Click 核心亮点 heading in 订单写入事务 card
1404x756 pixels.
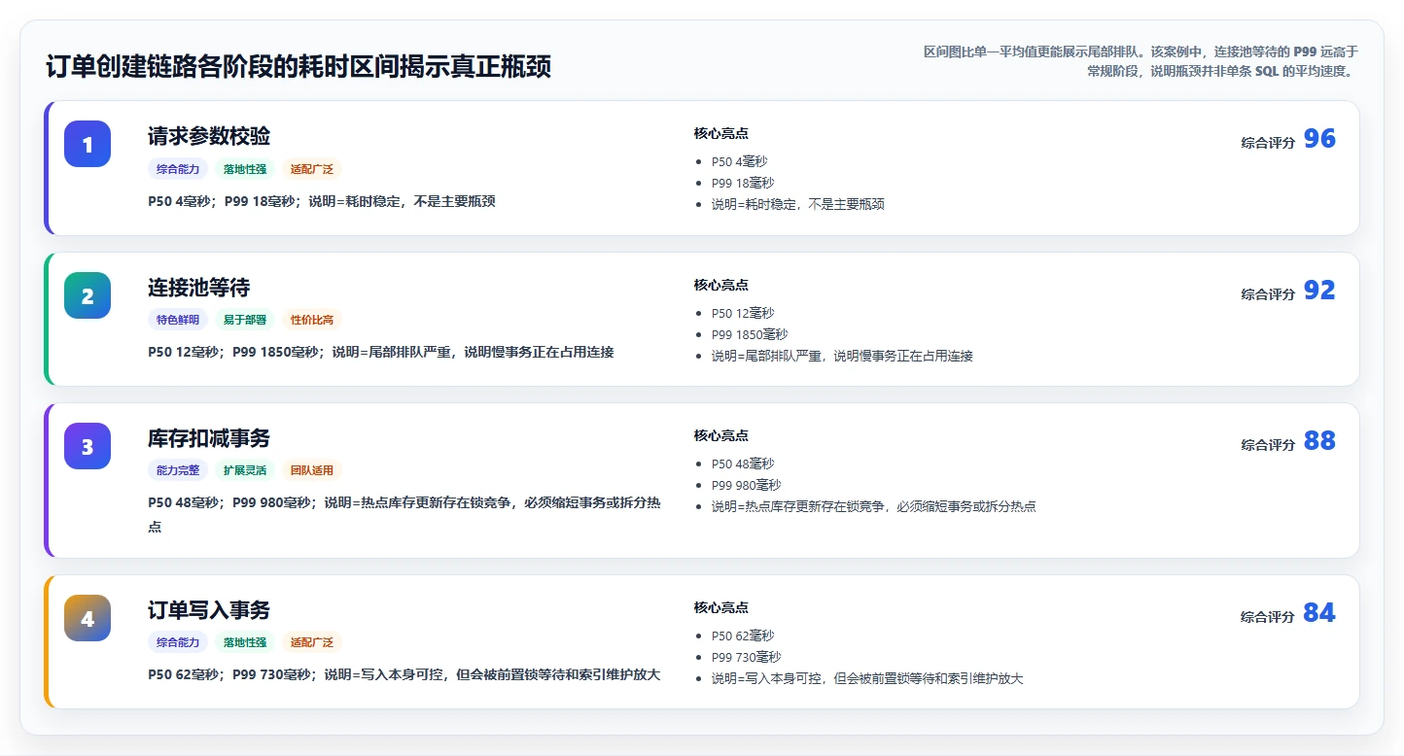(721, 607)
